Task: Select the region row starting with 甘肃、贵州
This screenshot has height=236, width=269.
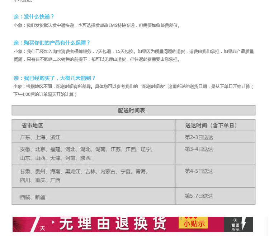Action: [84, 176]
